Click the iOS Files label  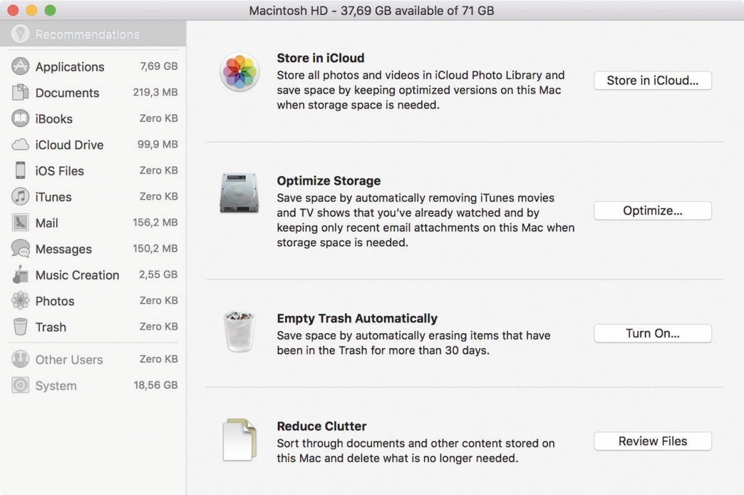click(60, 171)
